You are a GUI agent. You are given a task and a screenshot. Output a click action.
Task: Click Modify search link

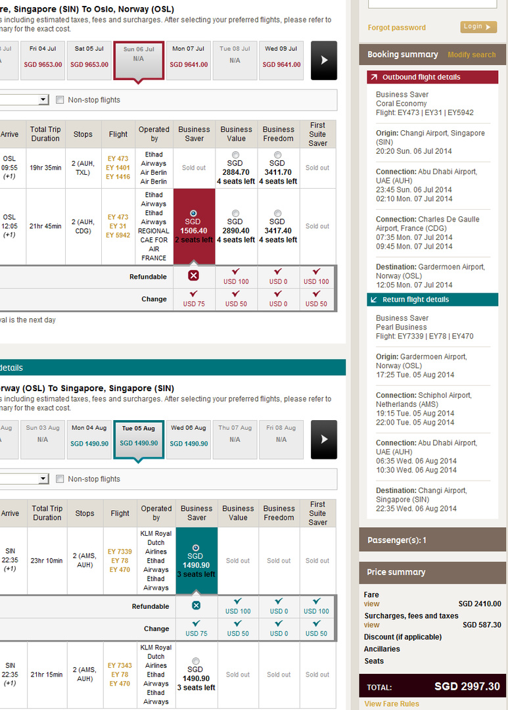tap(471, 55)
